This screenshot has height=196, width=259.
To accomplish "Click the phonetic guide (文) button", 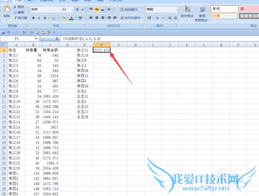I will click(x=80, y=18).
